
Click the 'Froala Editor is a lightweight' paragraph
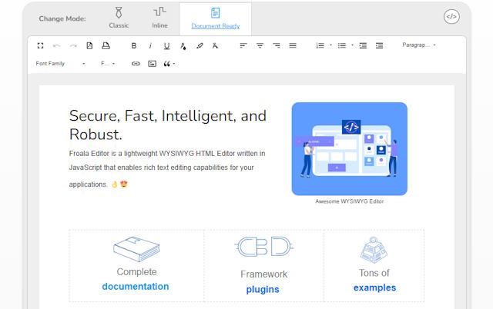[x=167, y=169]
